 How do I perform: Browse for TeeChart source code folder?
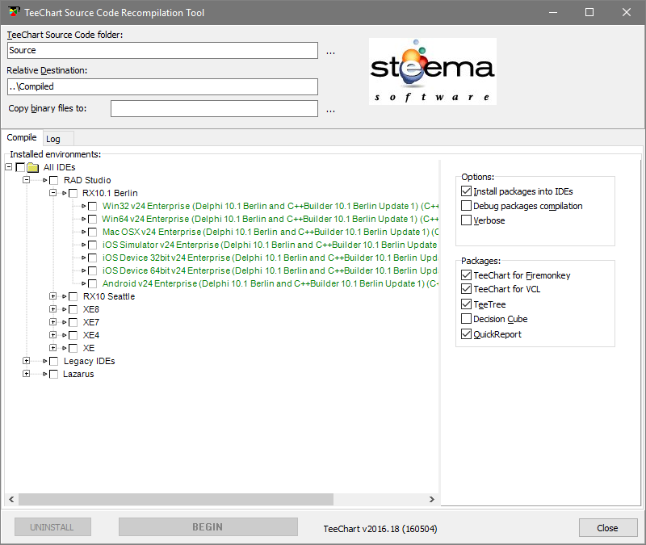point(330,52)
